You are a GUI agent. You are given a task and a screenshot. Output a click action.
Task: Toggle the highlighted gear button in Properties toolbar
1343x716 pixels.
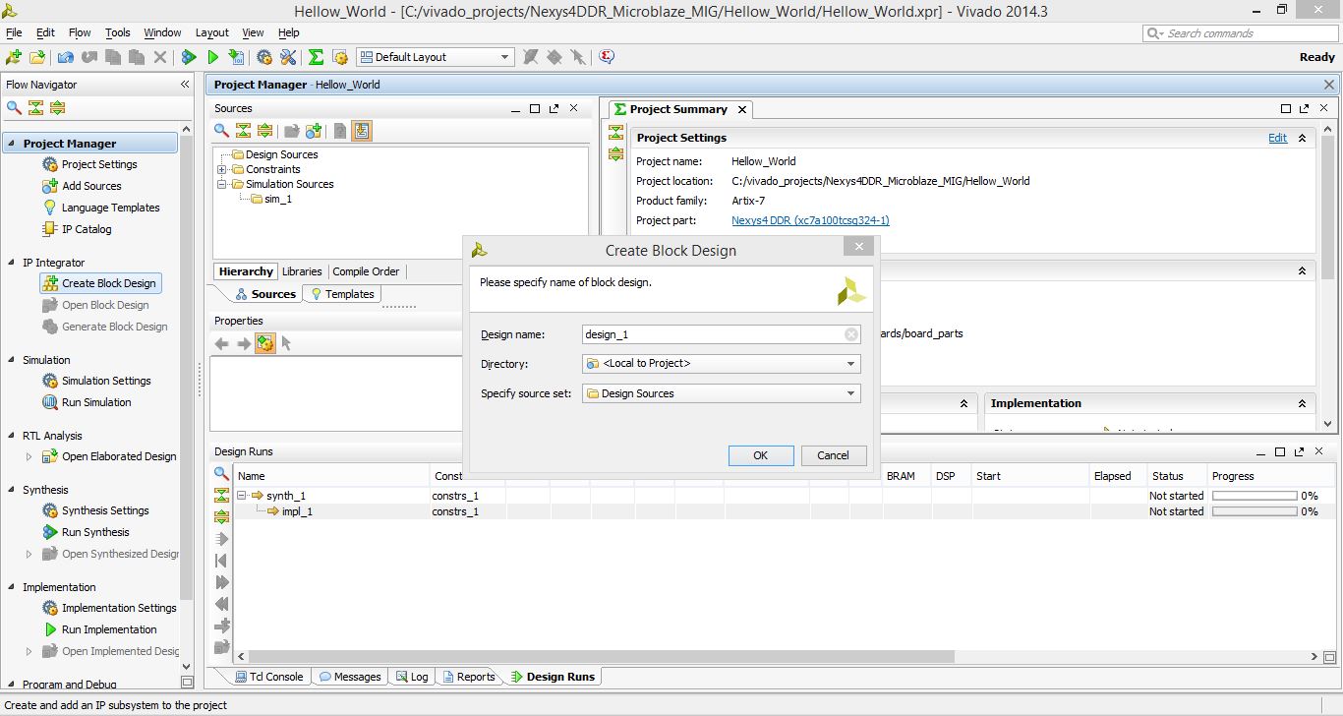click(x=265, y=343)
